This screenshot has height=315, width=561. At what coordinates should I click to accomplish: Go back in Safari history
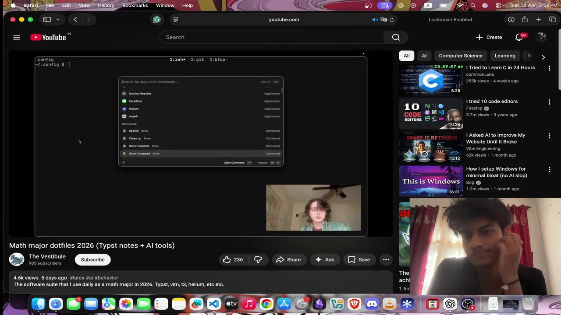[x=75, y=19]
